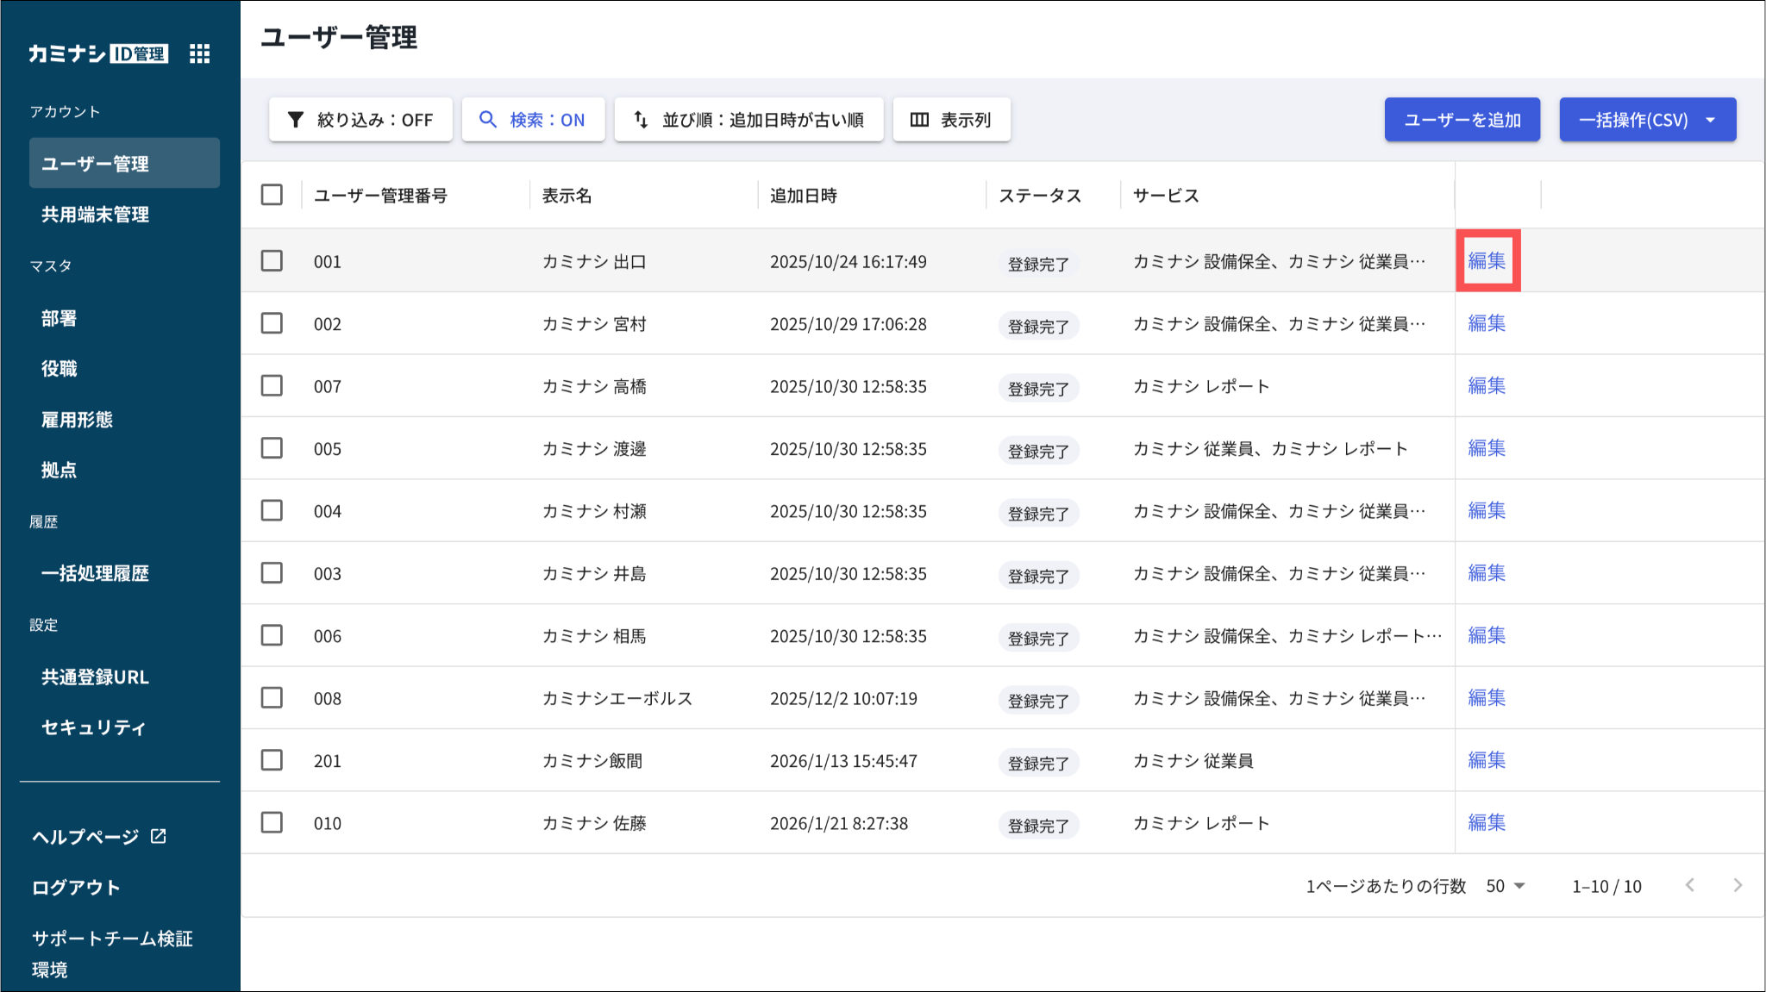Screen dimensions: 1766x992
Task: Open bulk processing history in the sidebar
Action: [95, 573]
